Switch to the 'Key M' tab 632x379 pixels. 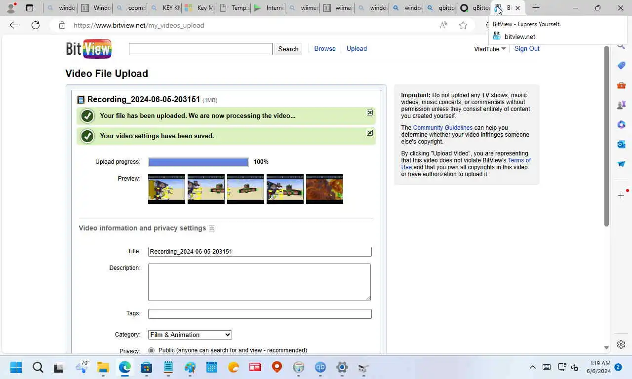point(199,8)
